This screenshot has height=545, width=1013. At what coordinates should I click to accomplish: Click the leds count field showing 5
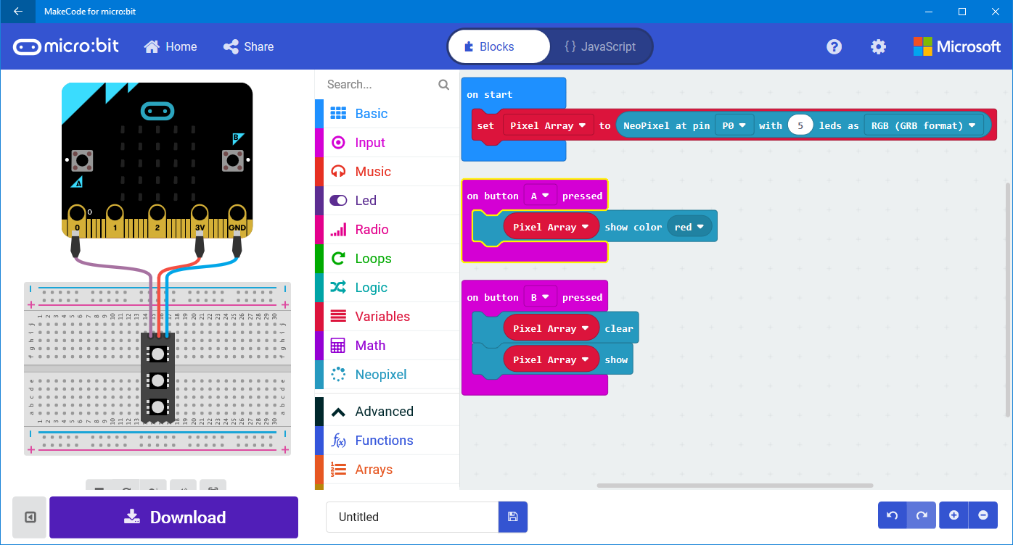point(800,125)
